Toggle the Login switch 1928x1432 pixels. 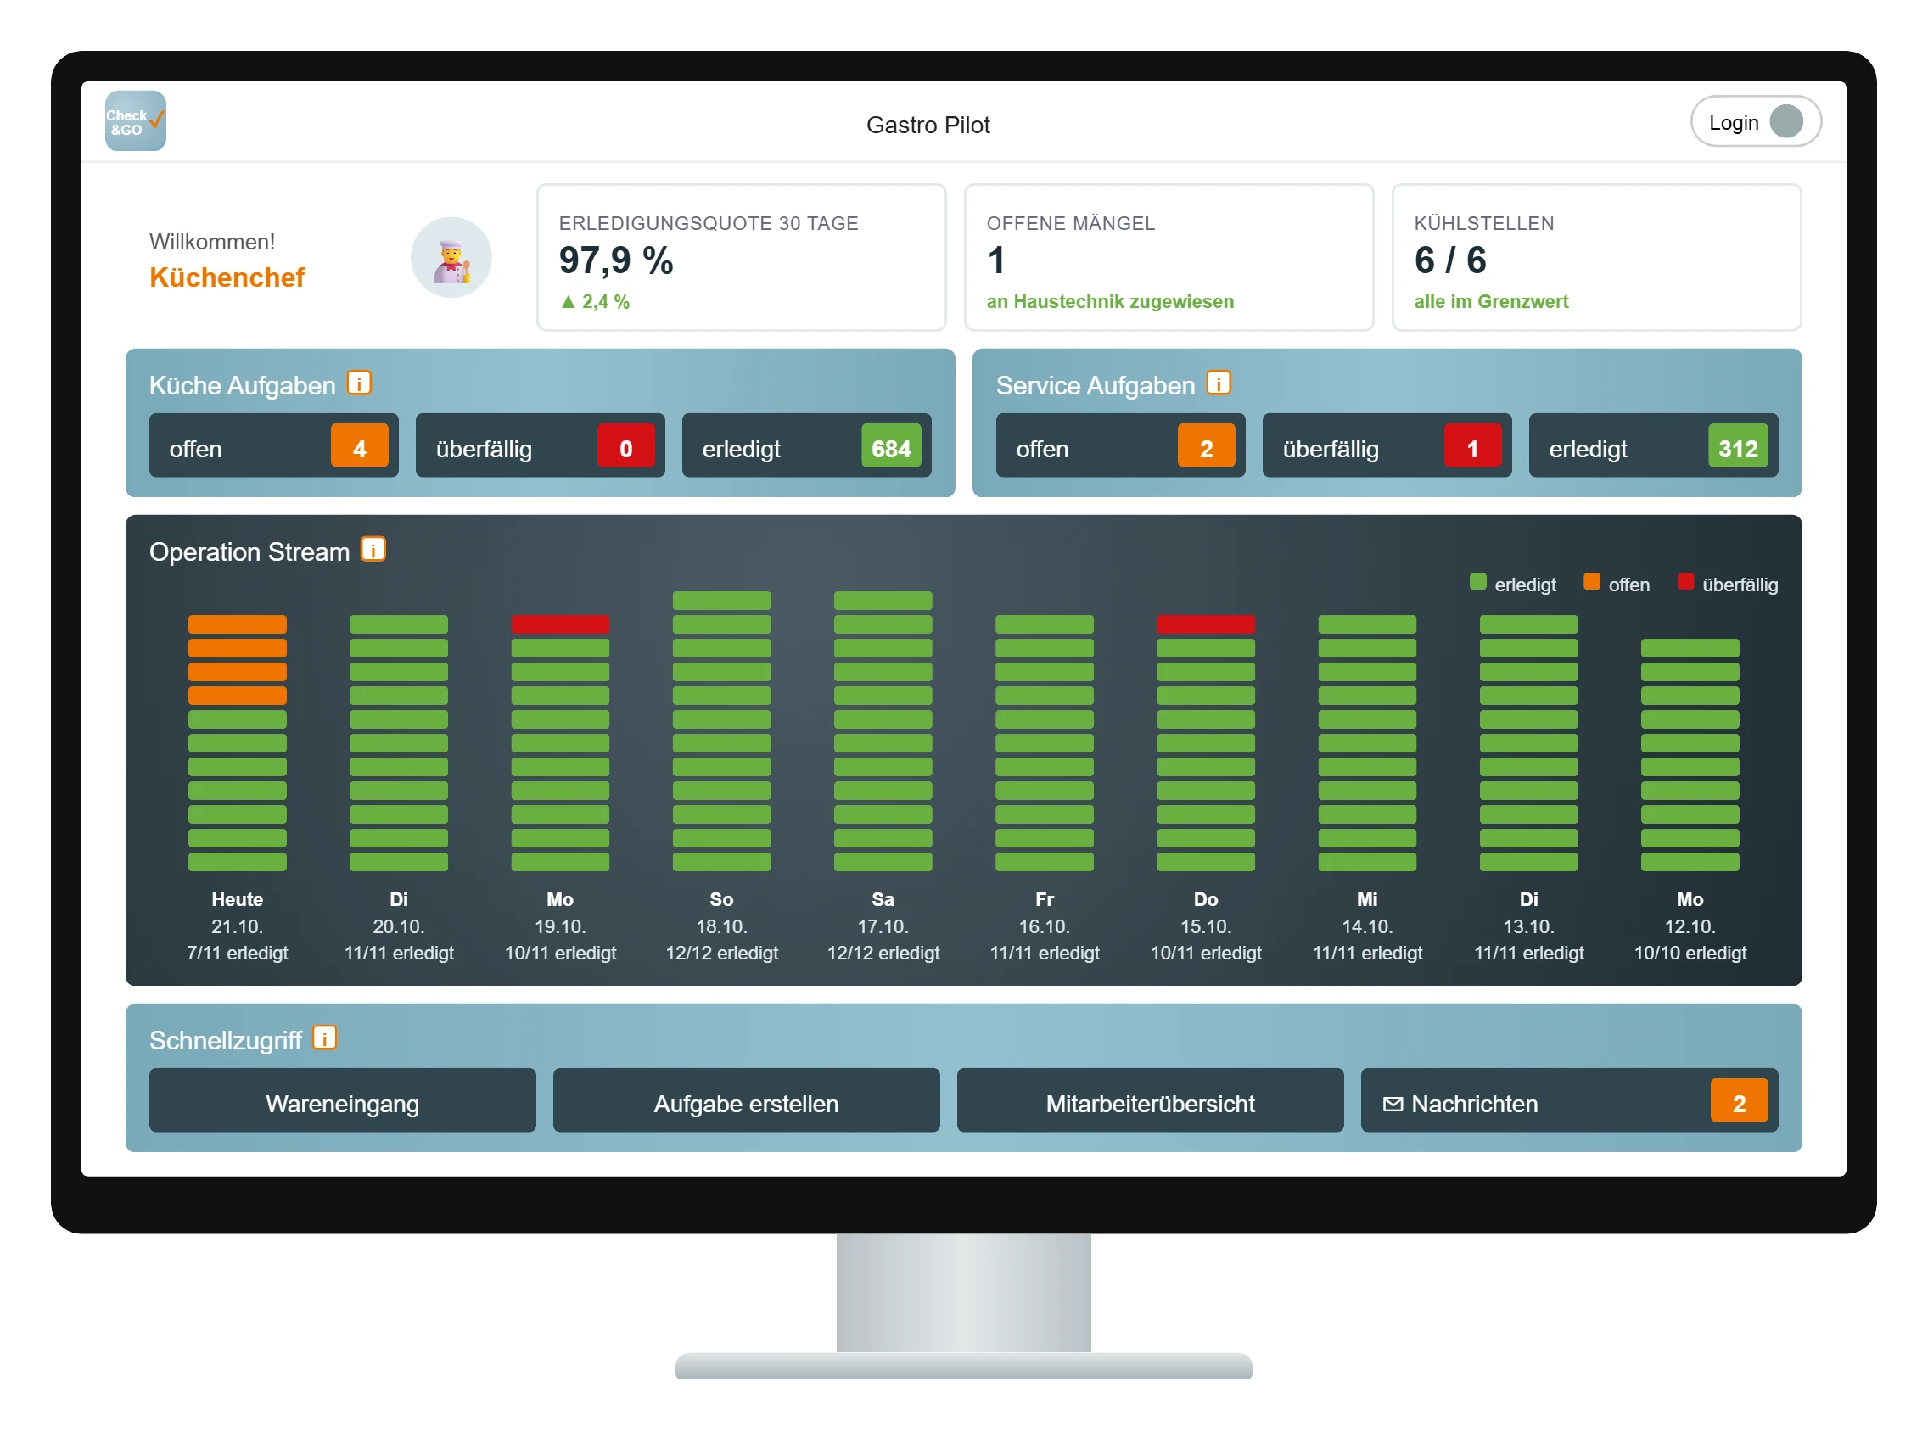pyautogui.click(x=1756, y=121)
